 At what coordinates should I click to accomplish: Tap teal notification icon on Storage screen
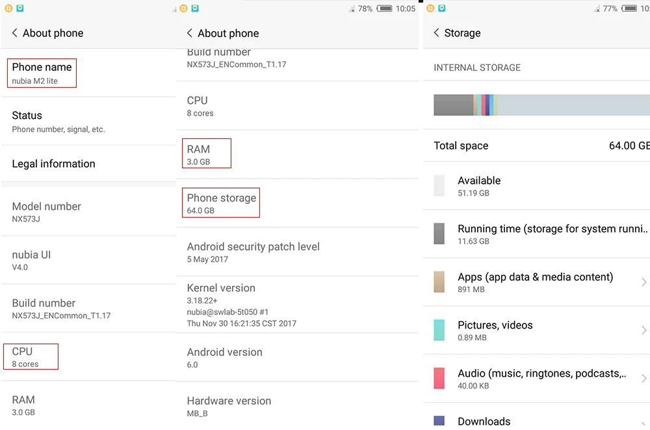442,8
